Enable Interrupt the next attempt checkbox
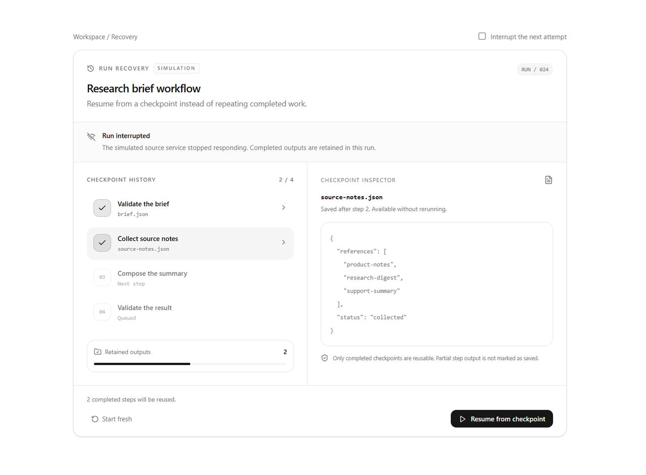Screen dimensions: 646x475 (482, 36)
